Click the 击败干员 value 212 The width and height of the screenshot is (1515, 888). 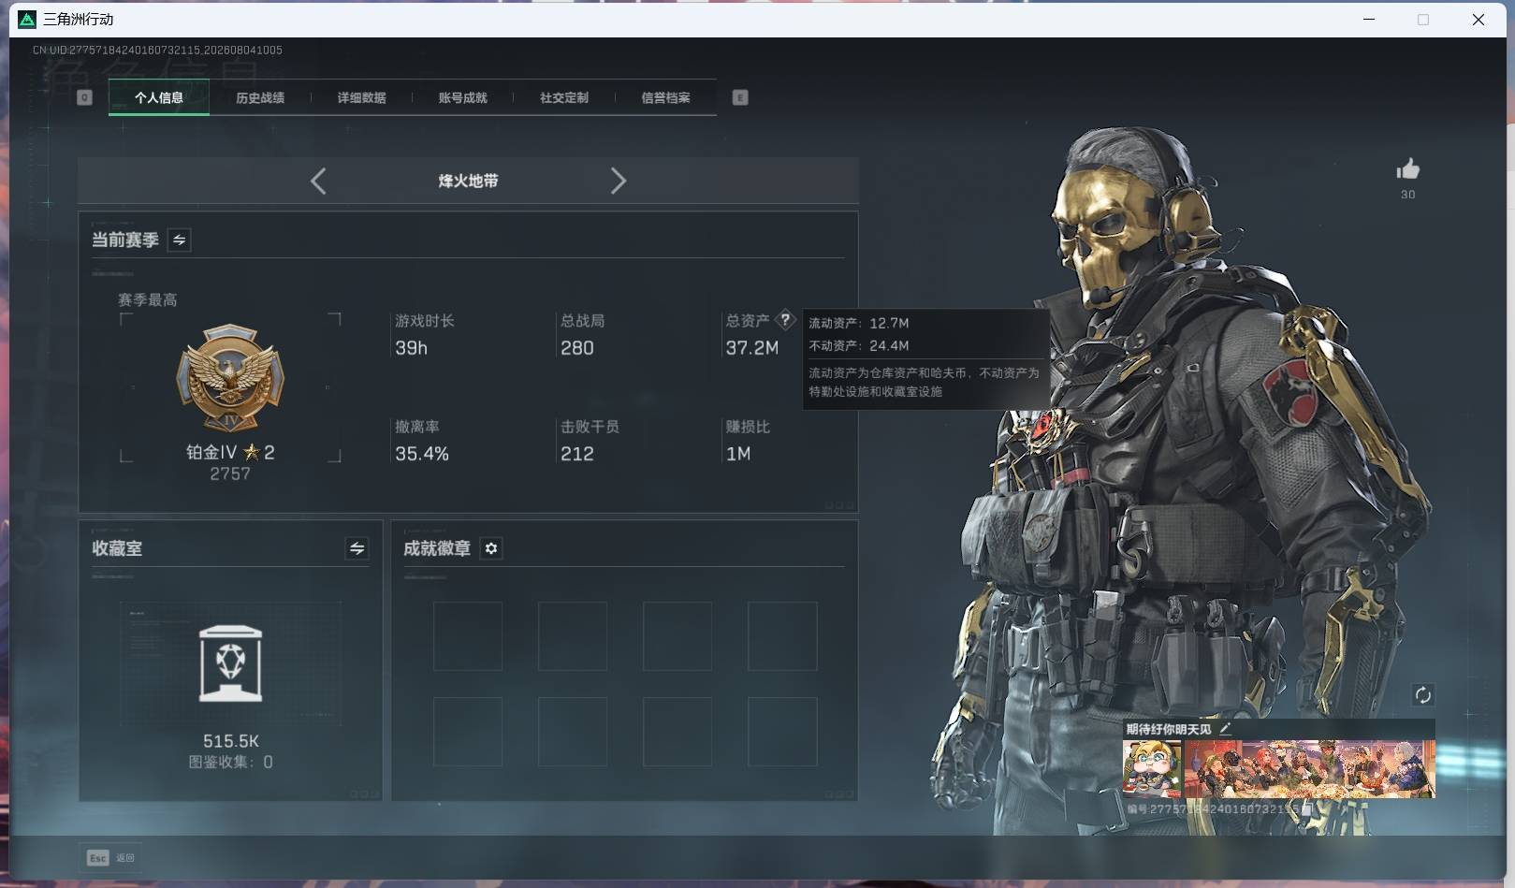(577, 454)
